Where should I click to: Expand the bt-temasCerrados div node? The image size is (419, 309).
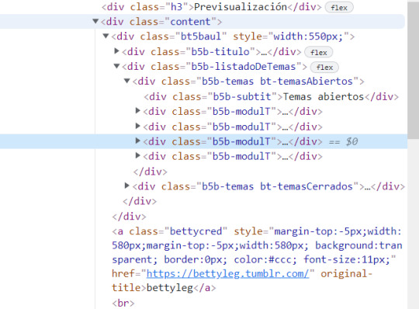(127, 186)
